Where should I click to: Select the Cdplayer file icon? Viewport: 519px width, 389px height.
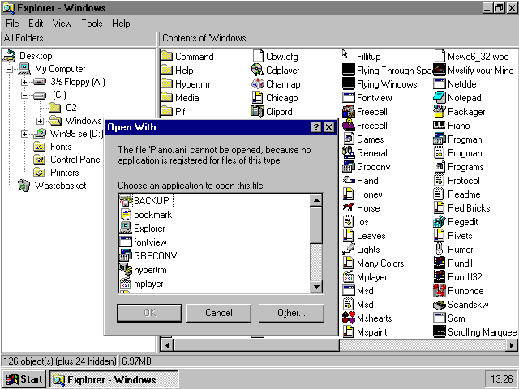[258, 71]
